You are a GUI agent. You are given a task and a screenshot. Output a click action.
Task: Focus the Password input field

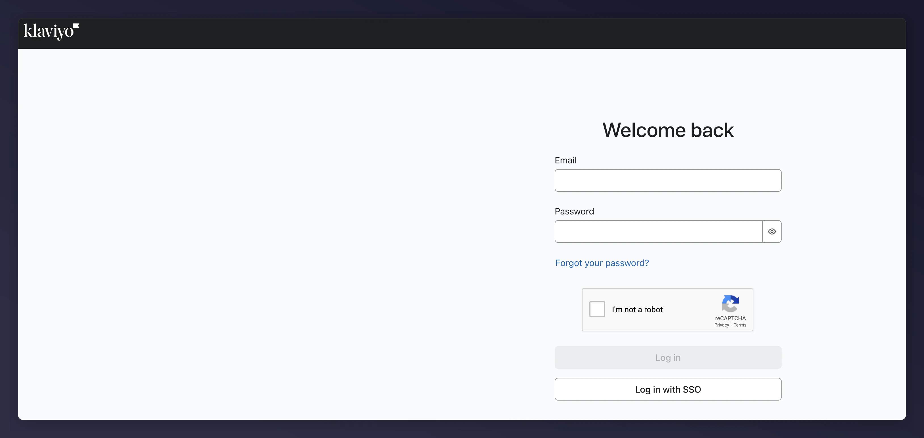pos(659,231)
